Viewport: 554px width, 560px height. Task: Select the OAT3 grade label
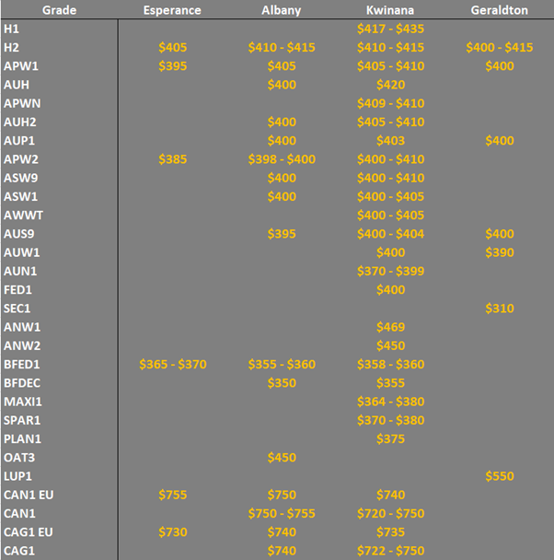click(x=19, y=457)
